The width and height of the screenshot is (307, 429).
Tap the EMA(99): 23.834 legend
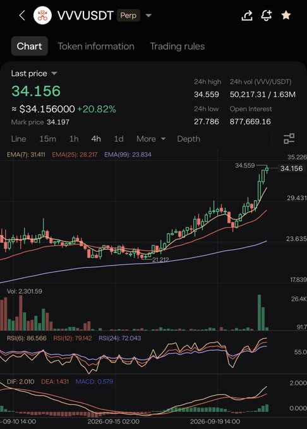tap(128, 155)
